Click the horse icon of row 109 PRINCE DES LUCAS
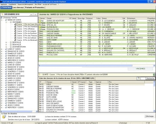156x124 pixels. click(x=40, y=101)
